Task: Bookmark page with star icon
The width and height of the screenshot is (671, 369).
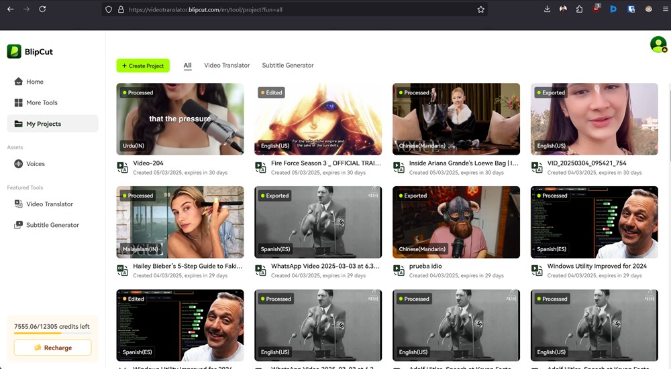Action: pos(480,9)
